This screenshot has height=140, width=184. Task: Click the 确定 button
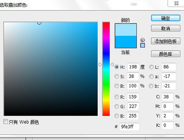[x=166, y=18]
